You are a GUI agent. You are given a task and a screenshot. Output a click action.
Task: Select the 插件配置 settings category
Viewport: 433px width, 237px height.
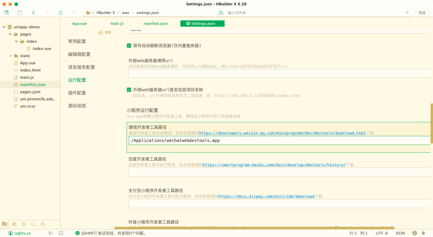pyautogui.click(x=77, y=93)
